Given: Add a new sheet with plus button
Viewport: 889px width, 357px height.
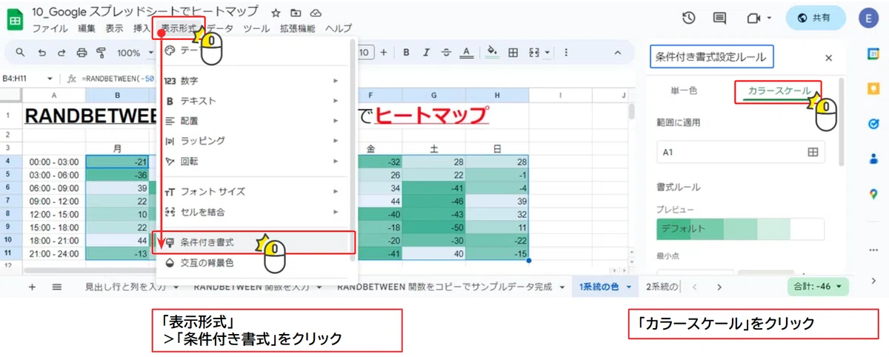Looking at the screenshot, I should [x=32, y=287].
